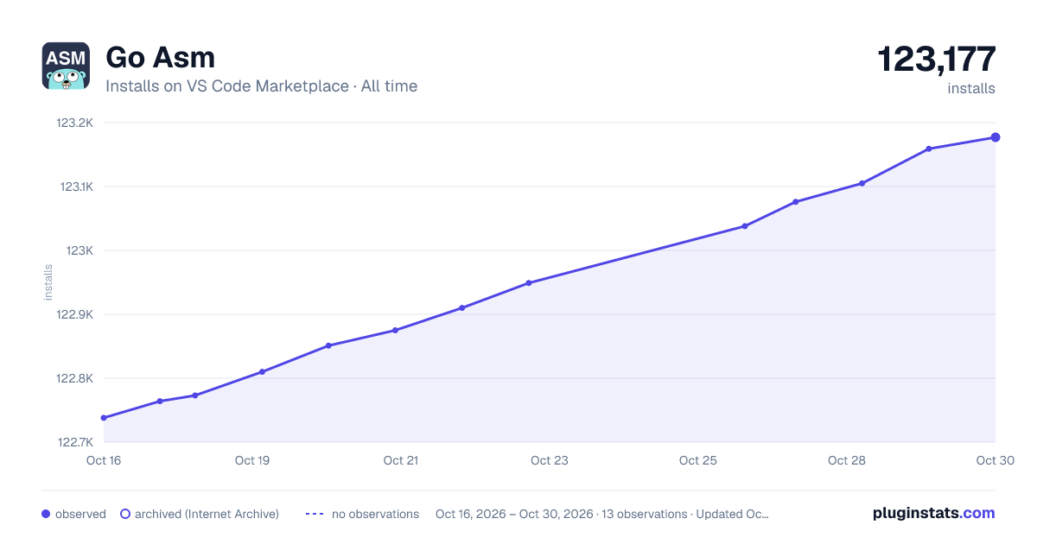
Task: Click the data point nearest Oct 28
Action: click(x=862, y=183)
